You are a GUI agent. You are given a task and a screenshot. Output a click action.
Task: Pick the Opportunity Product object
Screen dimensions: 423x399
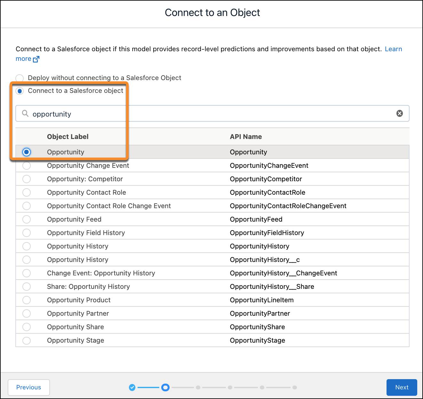click(27, 300)
